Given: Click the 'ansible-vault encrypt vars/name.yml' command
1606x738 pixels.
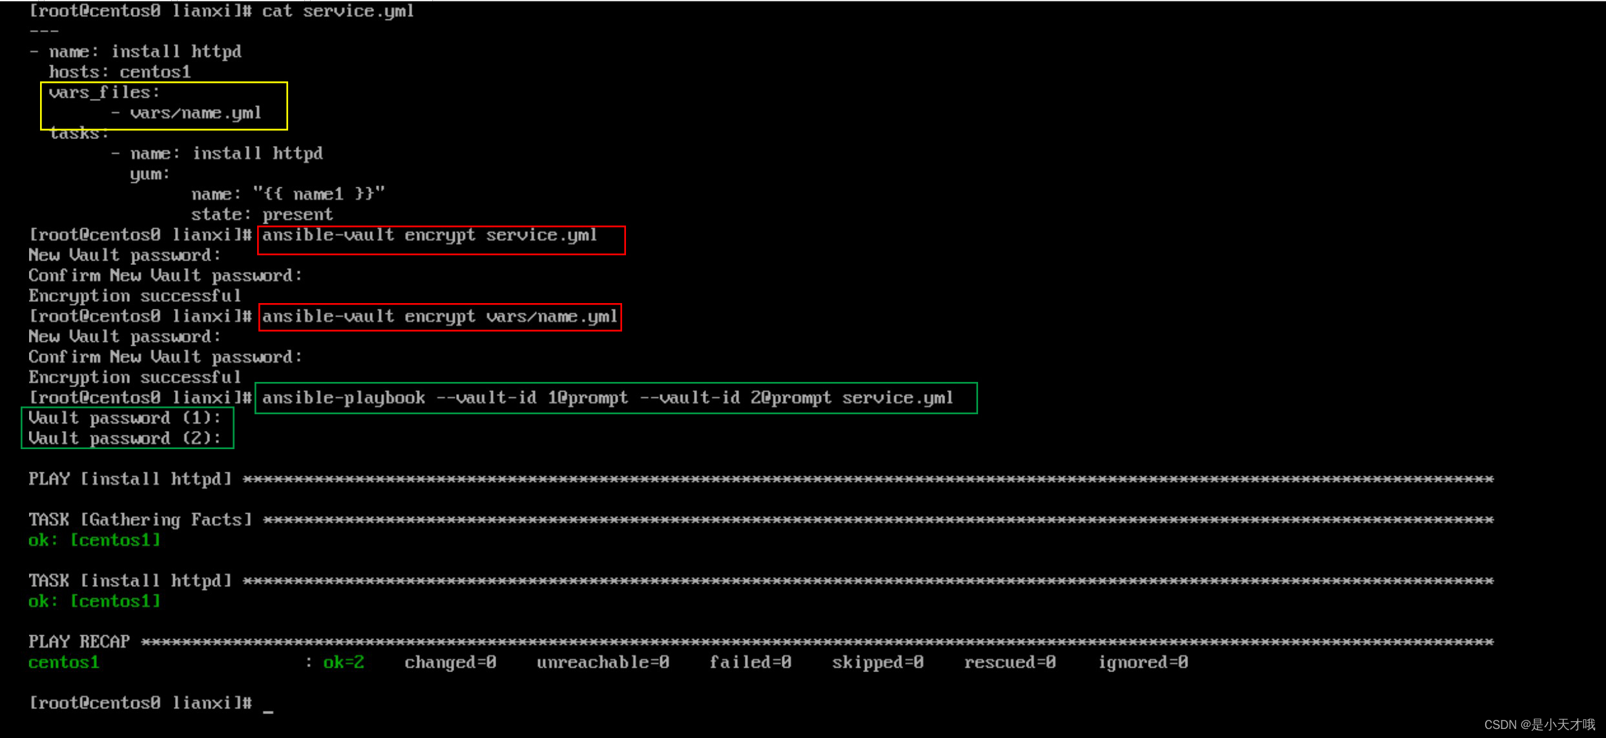Looking at the screenshot, I should 439,317.
